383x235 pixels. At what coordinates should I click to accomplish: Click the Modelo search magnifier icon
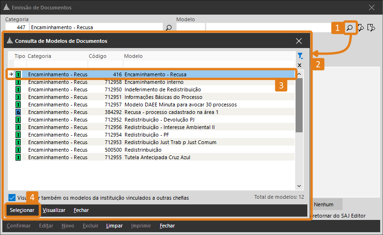(350, 28)
